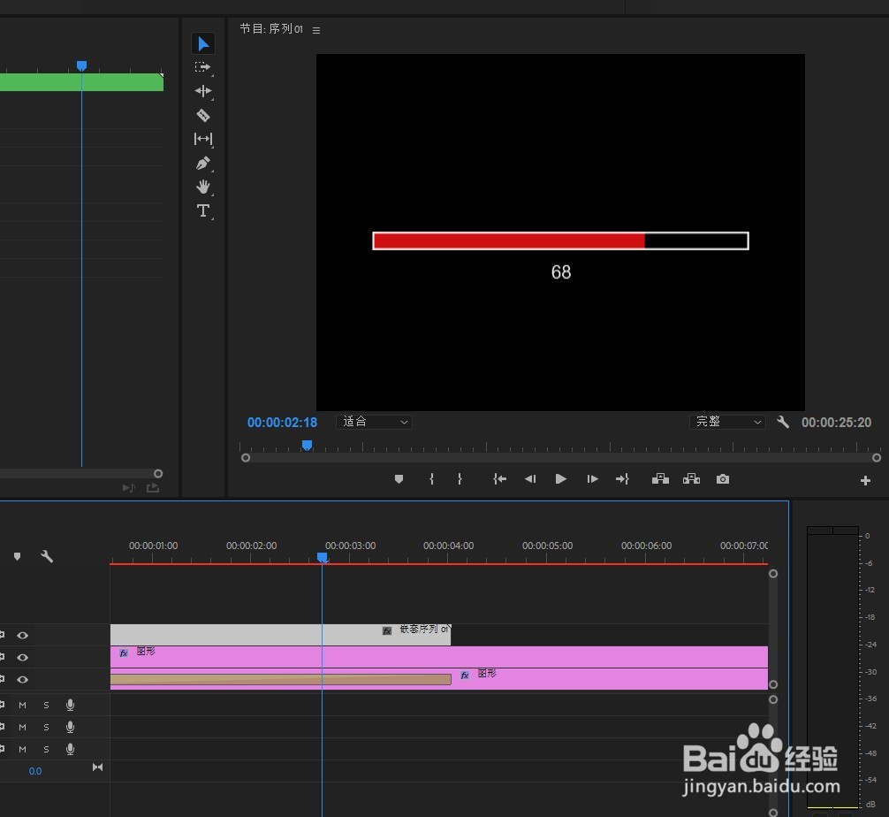Select the Ripple Edit tool
Viewport: 889px width, 817px height.
click(x=203, y=91)
